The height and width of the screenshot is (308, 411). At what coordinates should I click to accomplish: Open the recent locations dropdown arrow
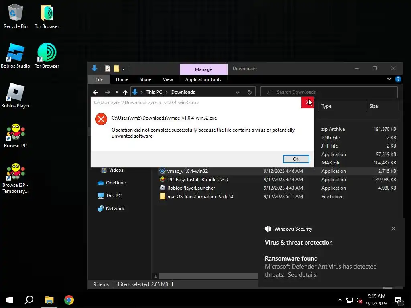[117, 92]
